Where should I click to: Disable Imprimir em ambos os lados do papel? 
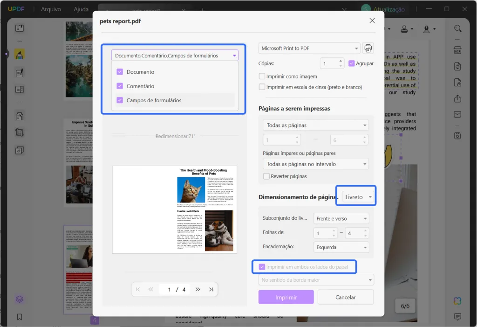point(262,266)
